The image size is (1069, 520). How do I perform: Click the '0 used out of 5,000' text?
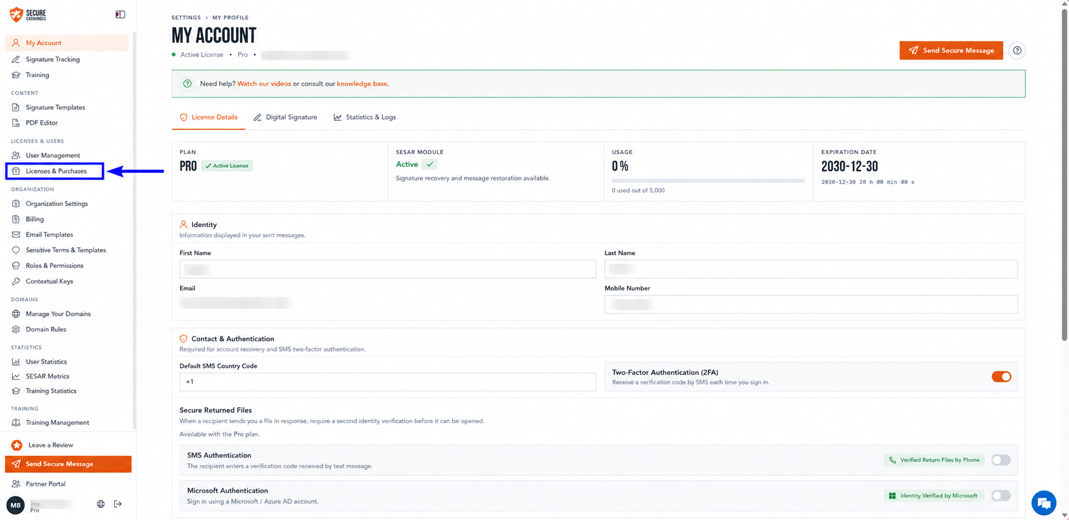tap(638, 191)
